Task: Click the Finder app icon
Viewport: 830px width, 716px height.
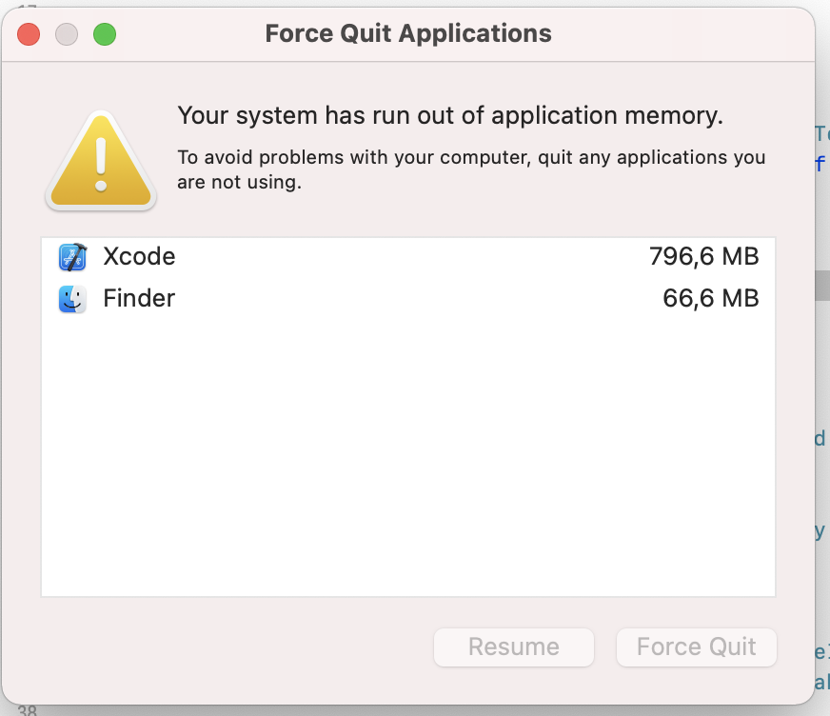Action: coord(72,299)
